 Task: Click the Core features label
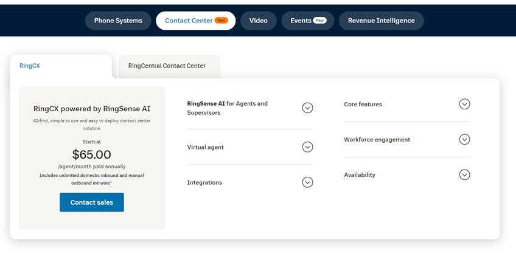pyautogui.click(x=363, y=105)
